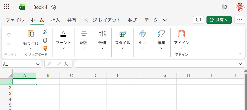Expand the ribbon display options chevron
The width and height of the screenshot is (247, 110).
240,53
